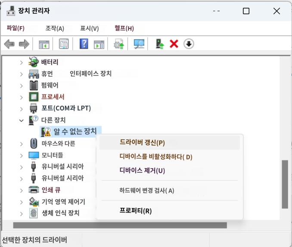Expand the 마우스와 다른 category

click(22, 144)
